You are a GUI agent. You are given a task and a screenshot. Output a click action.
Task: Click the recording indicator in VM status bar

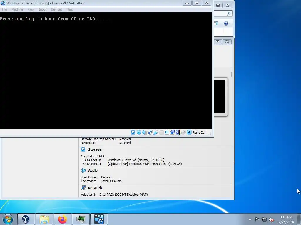172,132
